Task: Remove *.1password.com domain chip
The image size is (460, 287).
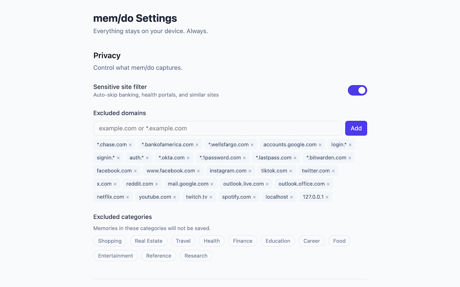Action: tap(244, 157)
